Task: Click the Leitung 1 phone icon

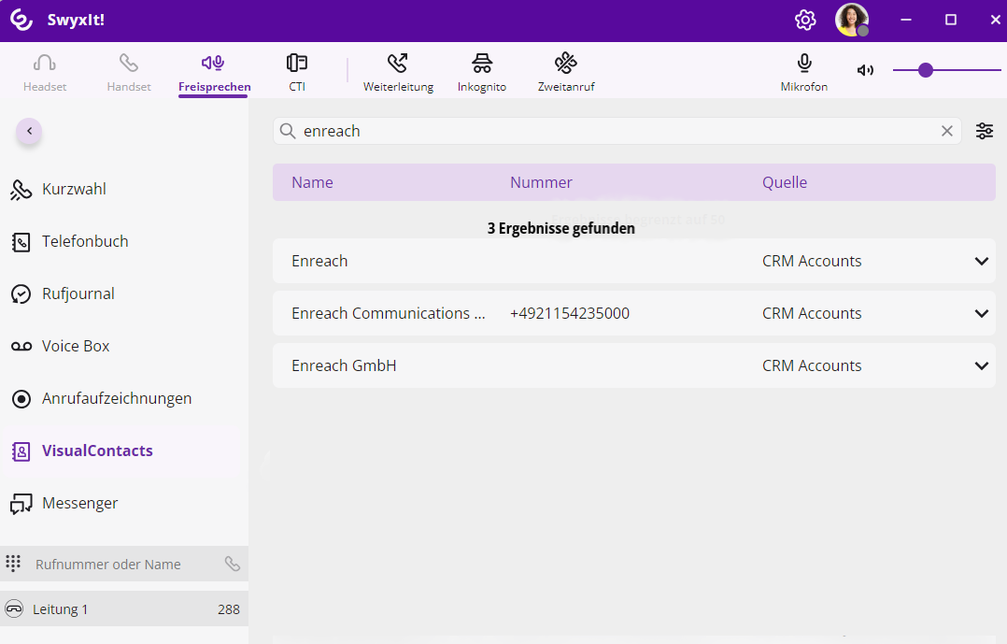Action: tap(13, 608)
